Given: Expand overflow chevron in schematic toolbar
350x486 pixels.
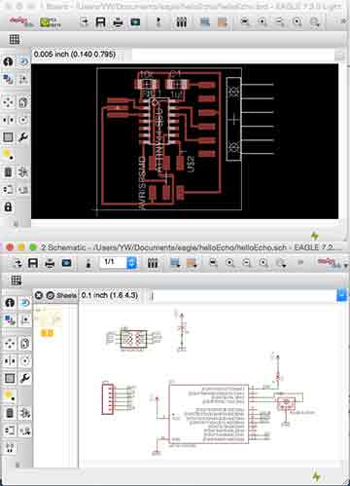Looking at the screenshot, I should coord(300,262).
